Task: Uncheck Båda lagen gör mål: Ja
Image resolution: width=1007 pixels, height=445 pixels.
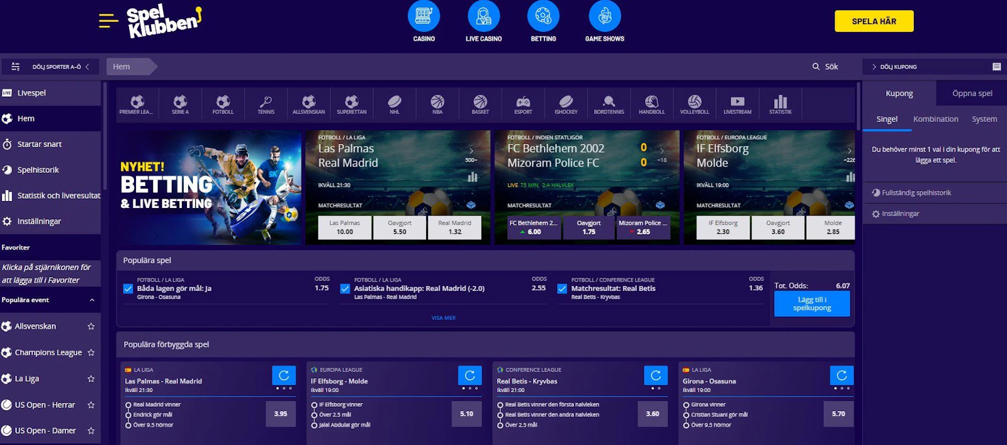Action: click(x=128, y=289)
